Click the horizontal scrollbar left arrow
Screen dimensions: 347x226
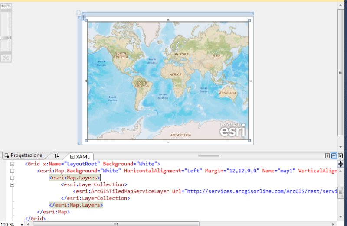point(28,224)
